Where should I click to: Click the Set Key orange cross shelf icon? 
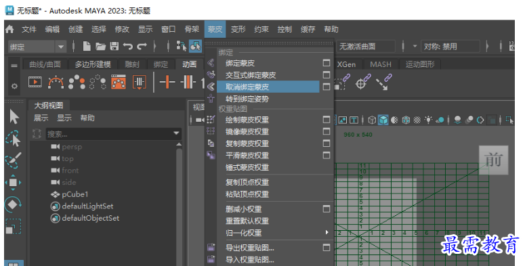tap(167, 82)
